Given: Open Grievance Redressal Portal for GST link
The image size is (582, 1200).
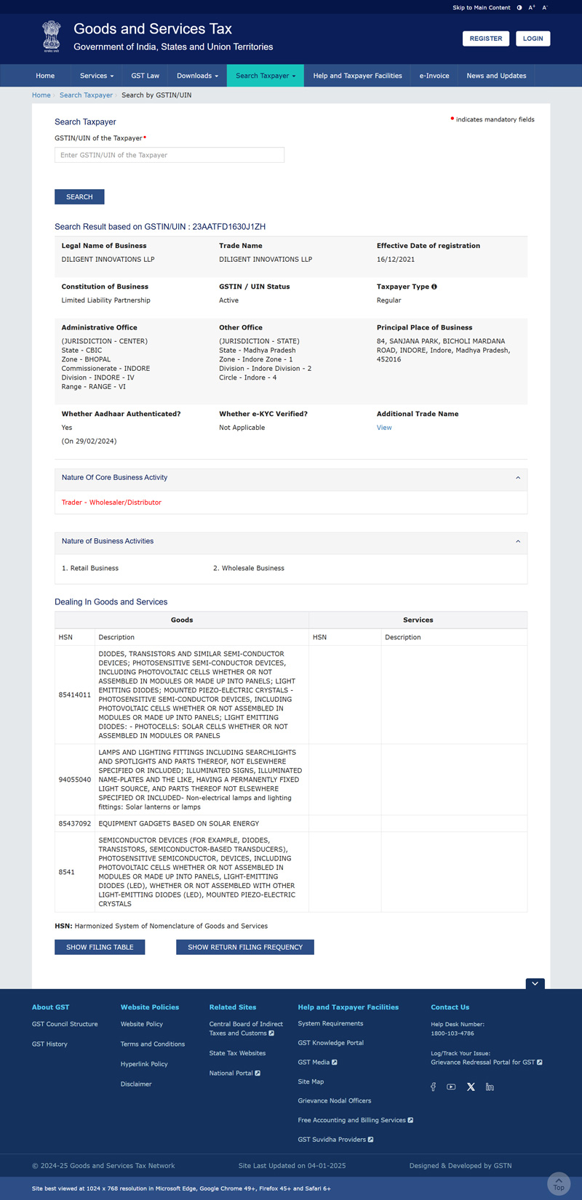Looking at the screenshot, I should tap(486, 1063).
